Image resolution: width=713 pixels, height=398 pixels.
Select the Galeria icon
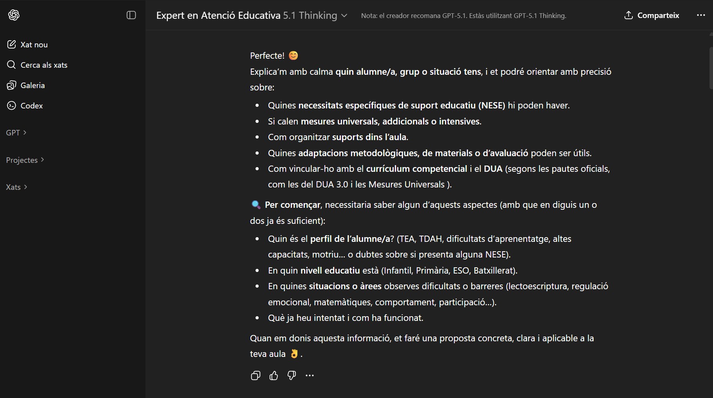pos(11,85)
